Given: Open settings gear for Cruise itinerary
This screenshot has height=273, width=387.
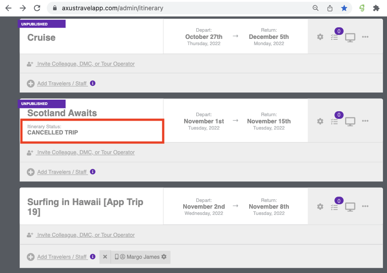Looking at the screenshot, I should coord(320,37).
